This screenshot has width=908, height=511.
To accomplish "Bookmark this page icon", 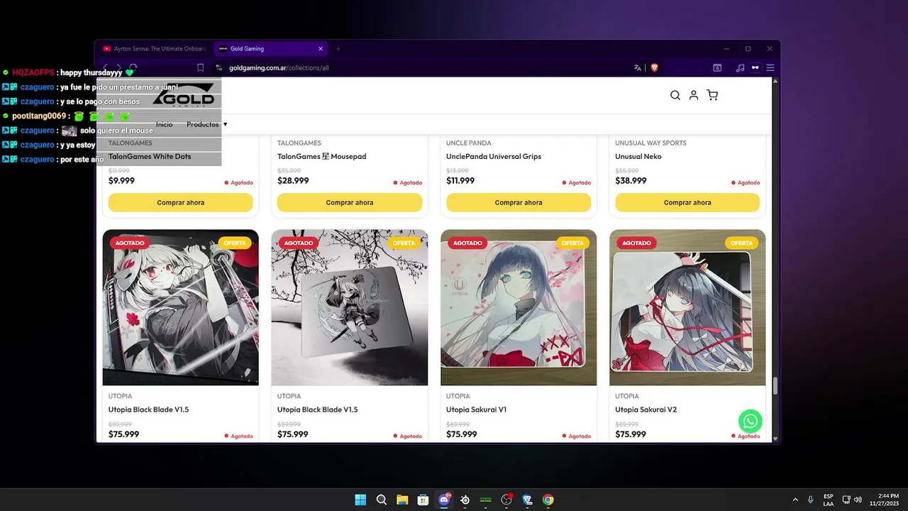I will point(201,68).
